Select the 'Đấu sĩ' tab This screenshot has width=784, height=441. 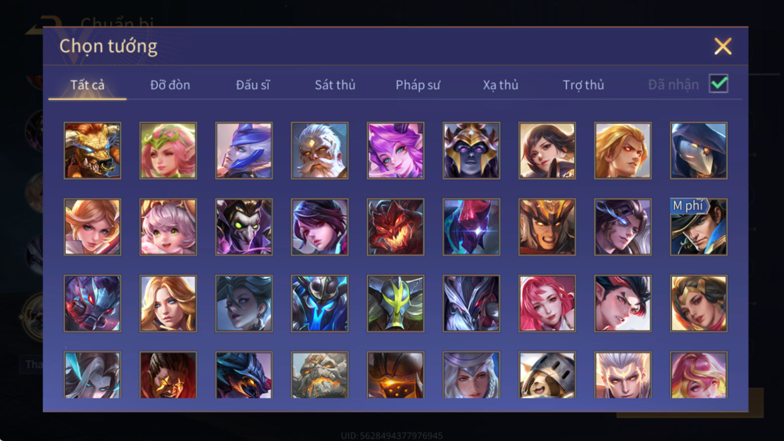253,85
